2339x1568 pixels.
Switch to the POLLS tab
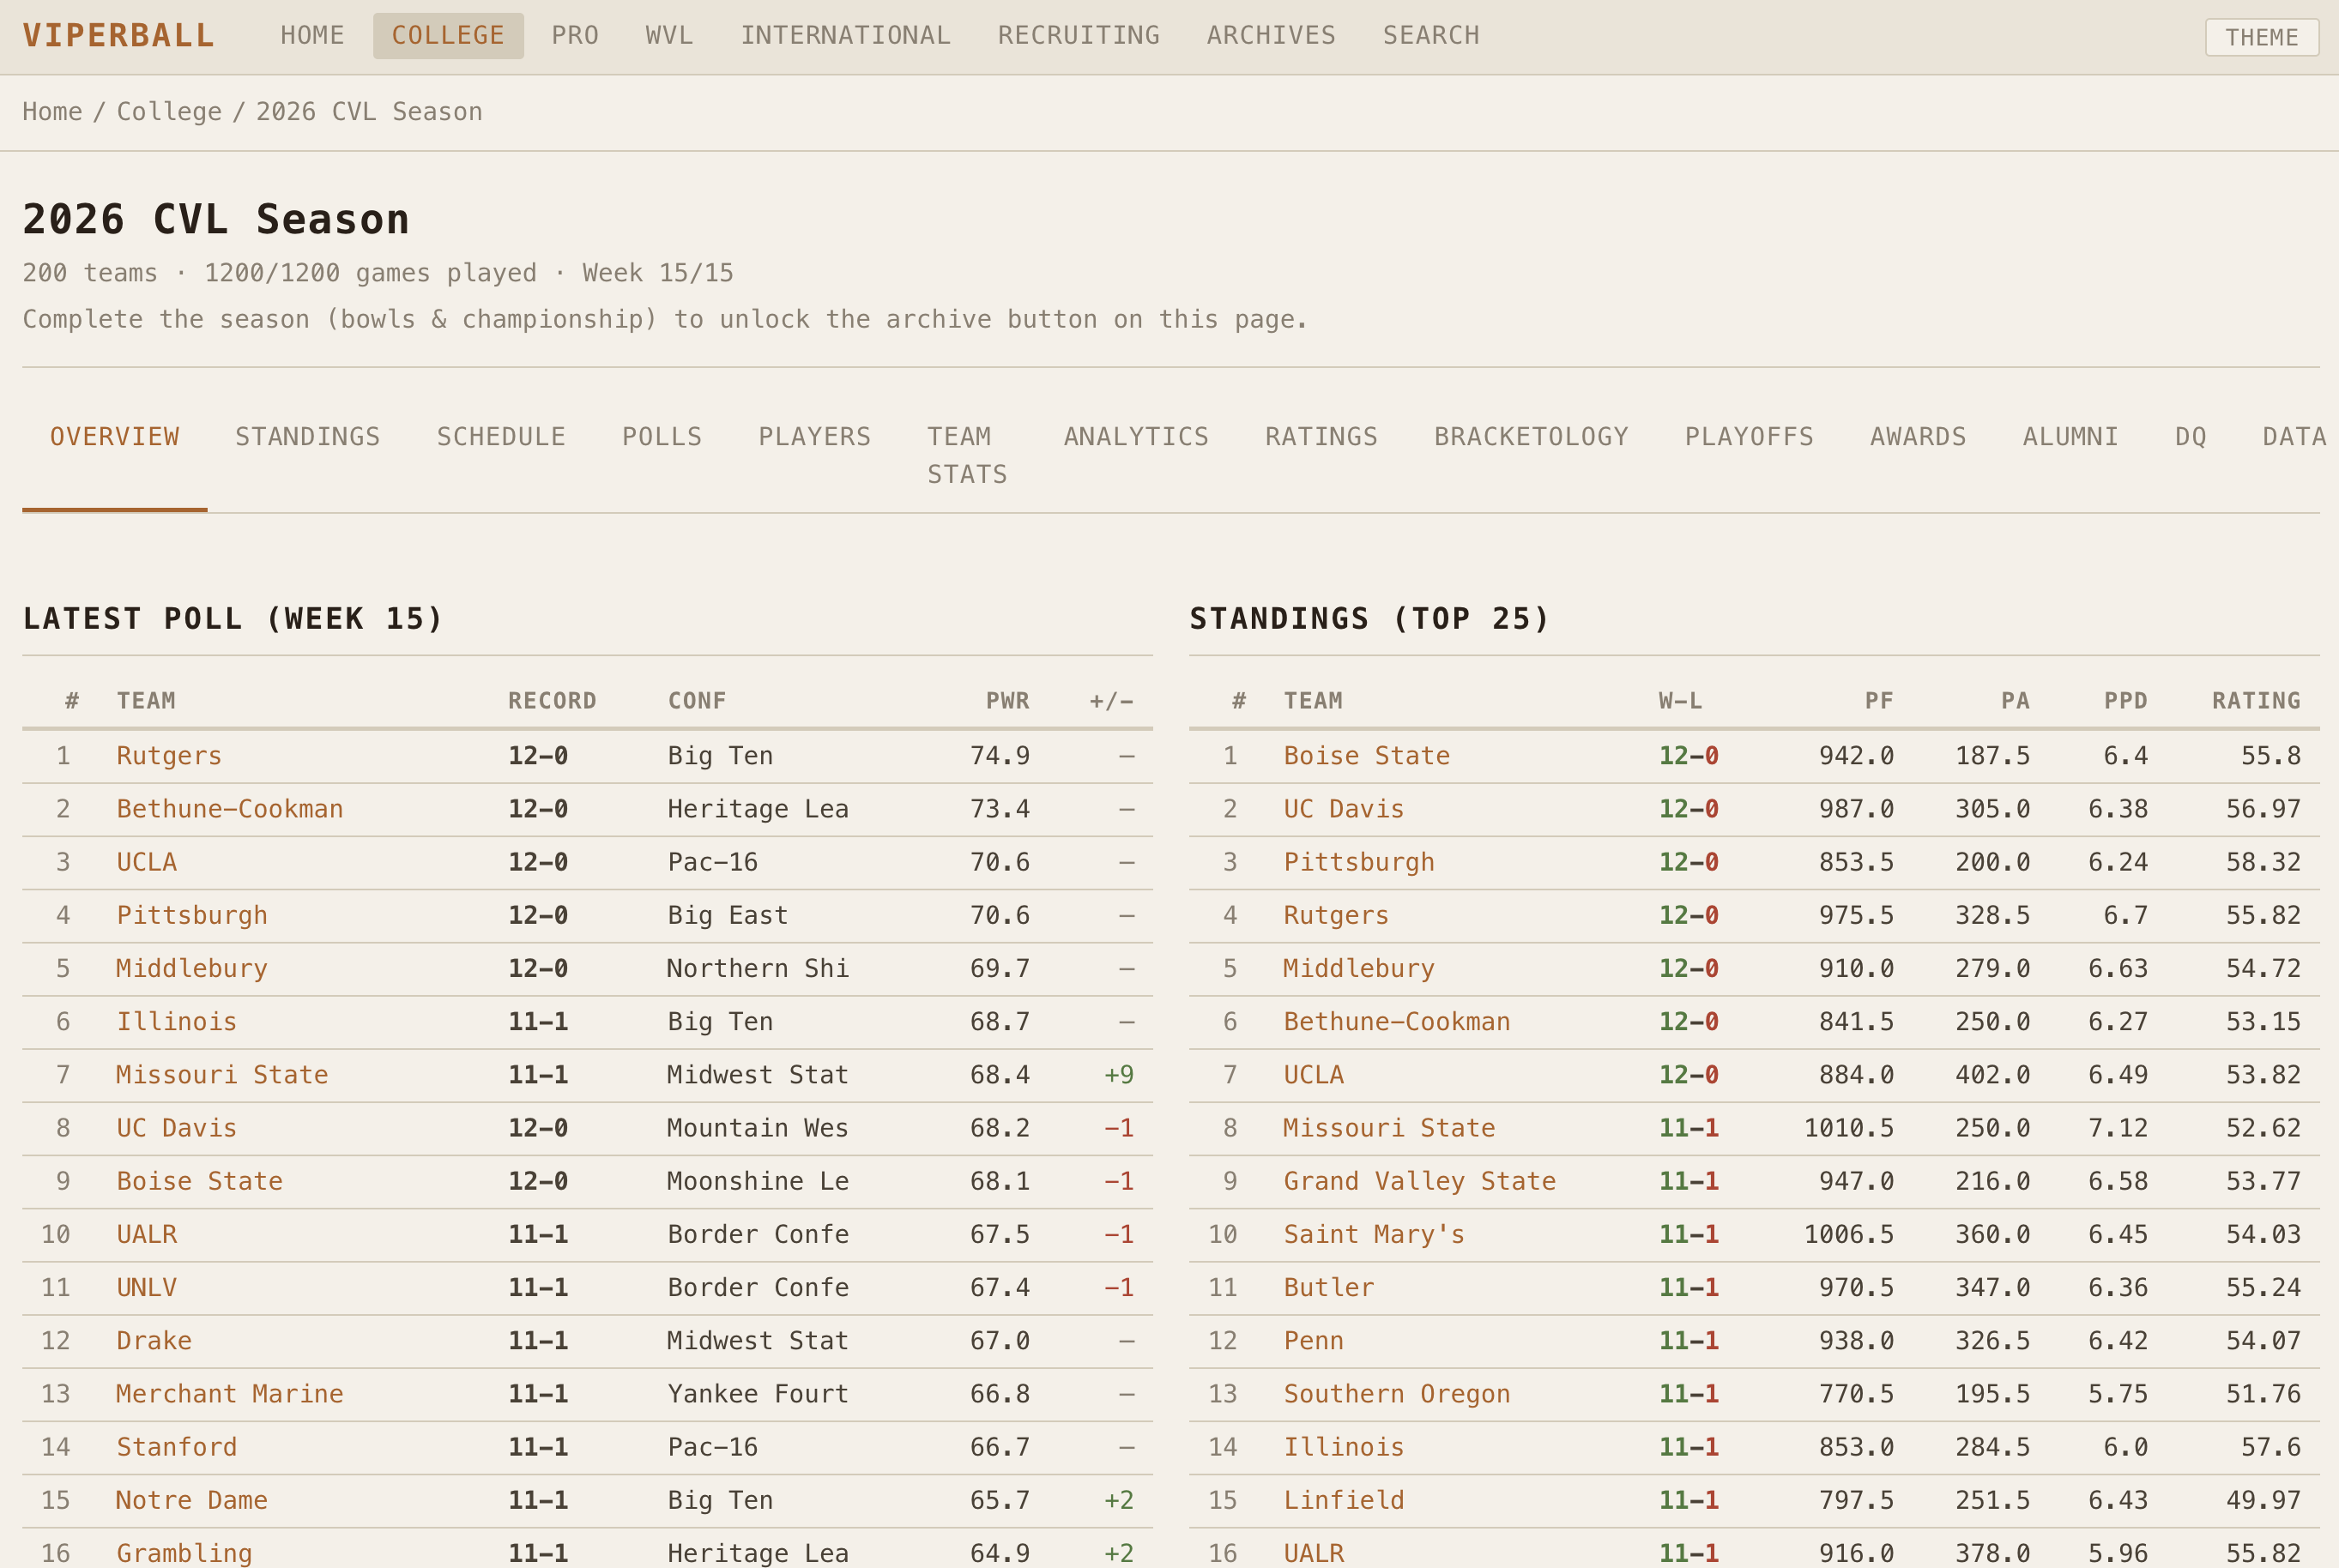click(662, 437)
